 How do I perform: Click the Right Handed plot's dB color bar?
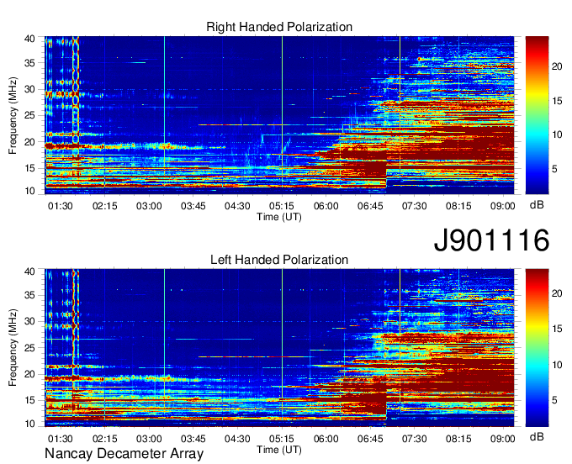pyautogui.click(x=537, y=115)
